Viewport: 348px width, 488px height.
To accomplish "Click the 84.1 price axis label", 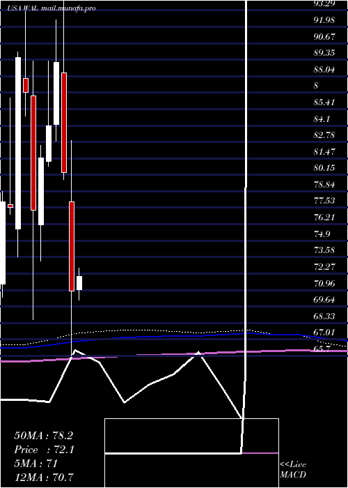I will click(x=322, y=119).
